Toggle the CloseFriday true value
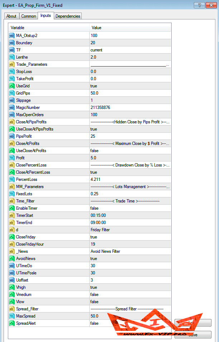The image size is (219, 342). pyautogui.click(x=130, y=237)
